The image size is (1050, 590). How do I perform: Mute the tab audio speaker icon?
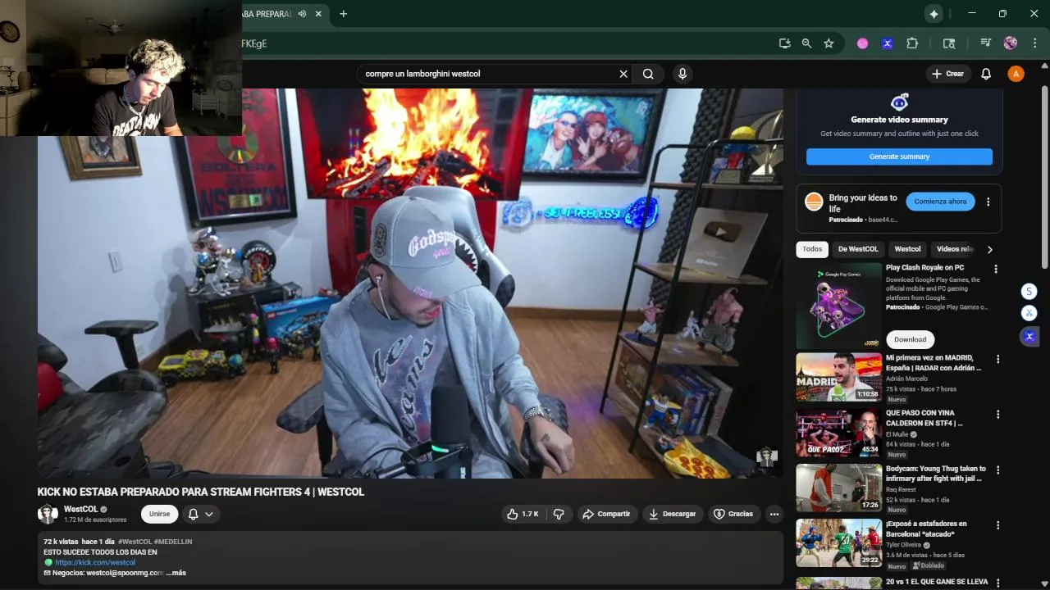[x=303, y=14]
